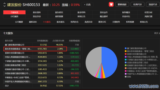Go to 风险扫雷 tab
160x90 pixels.
pos(148,16)
